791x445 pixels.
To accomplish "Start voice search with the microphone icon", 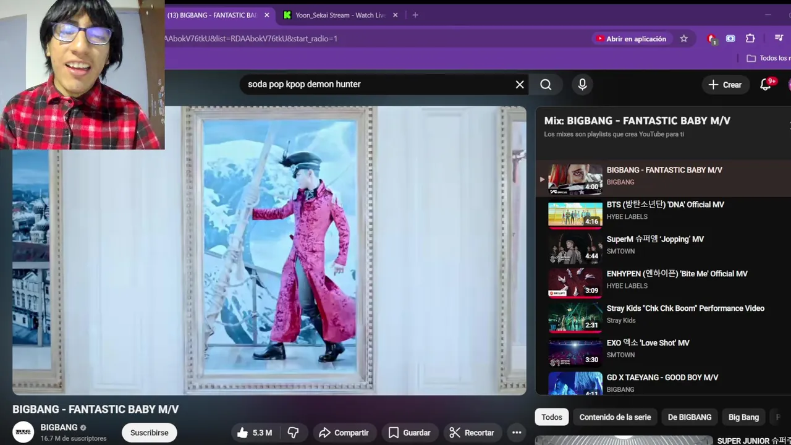I will coord(582,85).
